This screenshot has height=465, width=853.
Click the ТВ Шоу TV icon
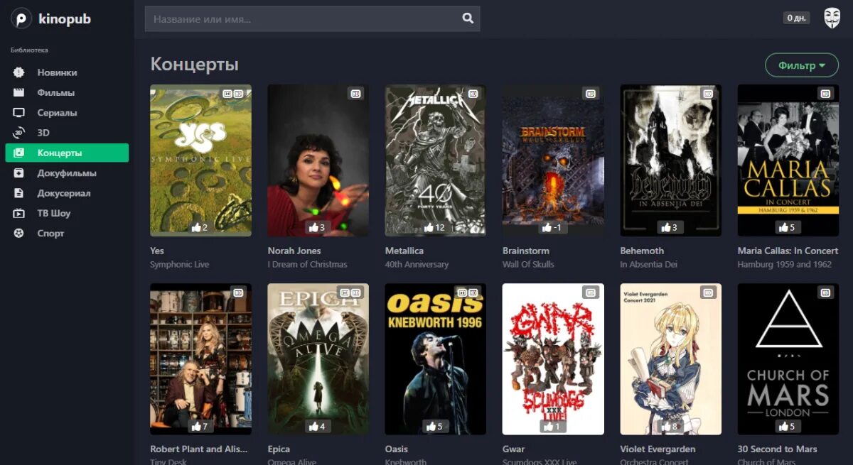[19, 213]
